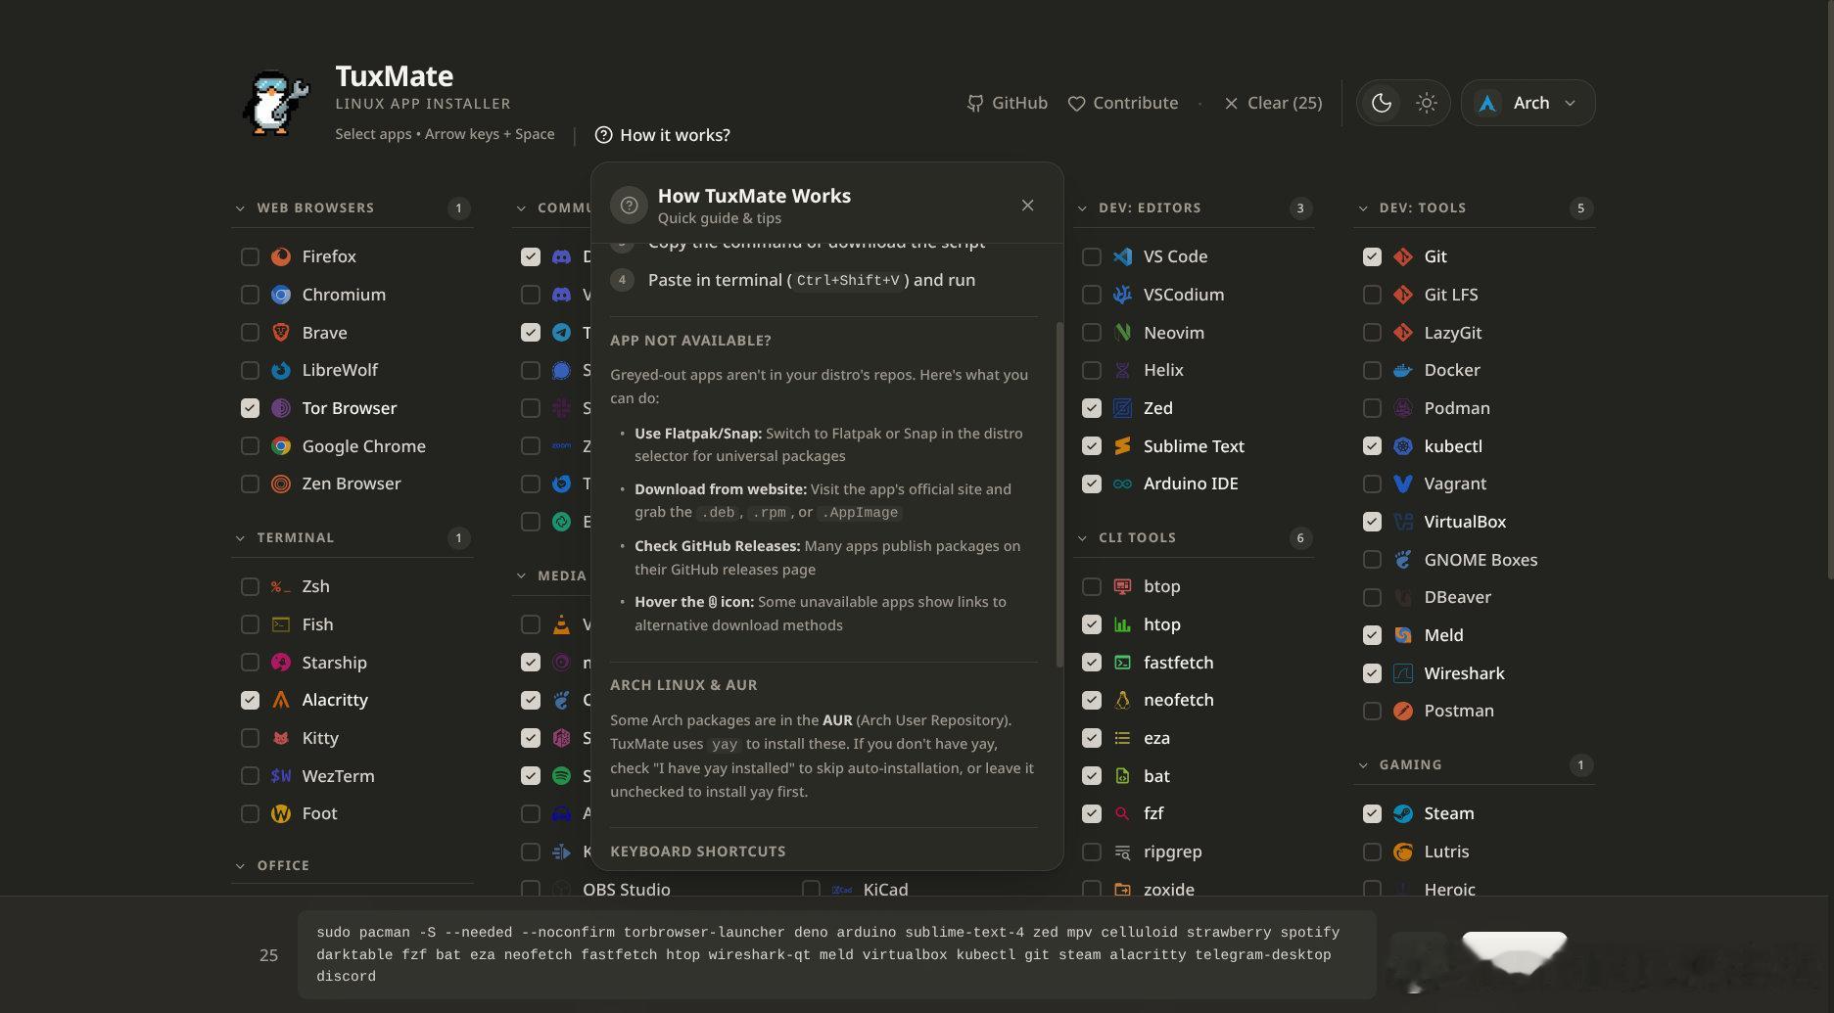The image size is (1834, 1013).
Task: Toggle the How it works guide
Action: pos(662,135)
